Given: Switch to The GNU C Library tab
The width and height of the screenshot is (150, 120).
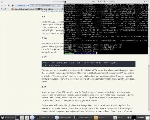Looking at the screenshot, I should coord(50,9).
